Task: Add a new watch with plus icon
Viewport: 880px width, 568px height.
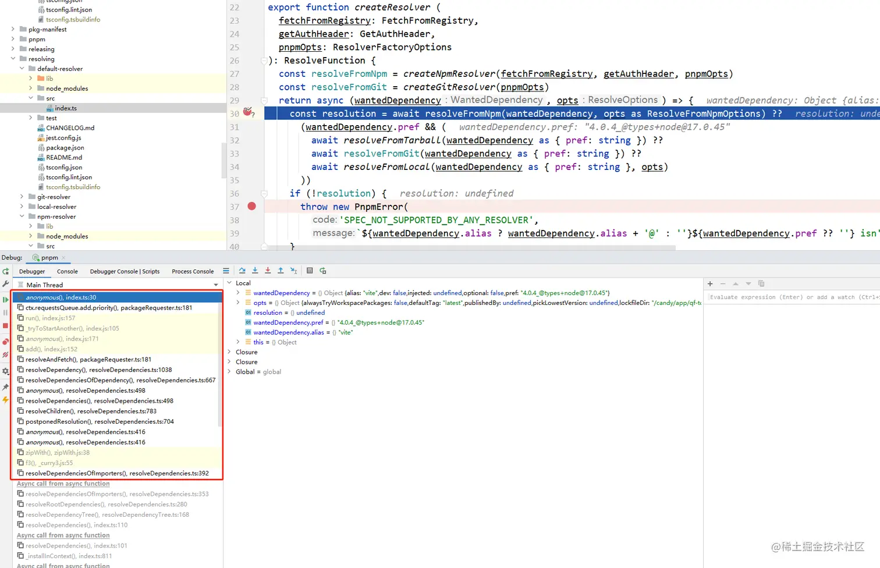Action: 710,284
